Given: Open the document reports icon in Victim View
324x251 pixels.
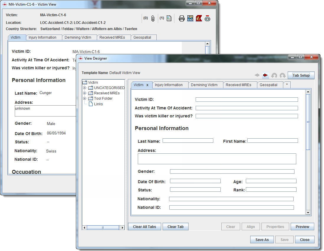Looking at the screenshot, I should pos(169,18).
